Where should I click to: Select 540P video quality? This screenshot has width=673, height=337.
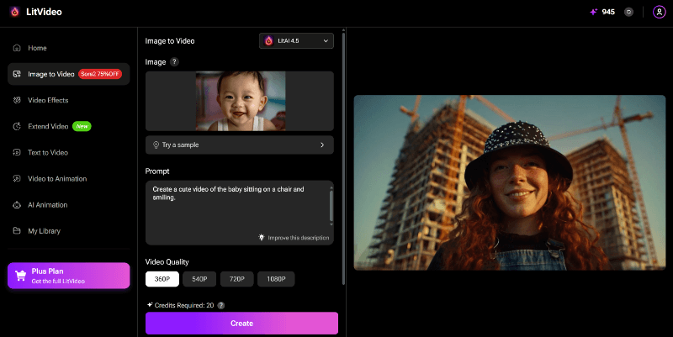(200, 279)
